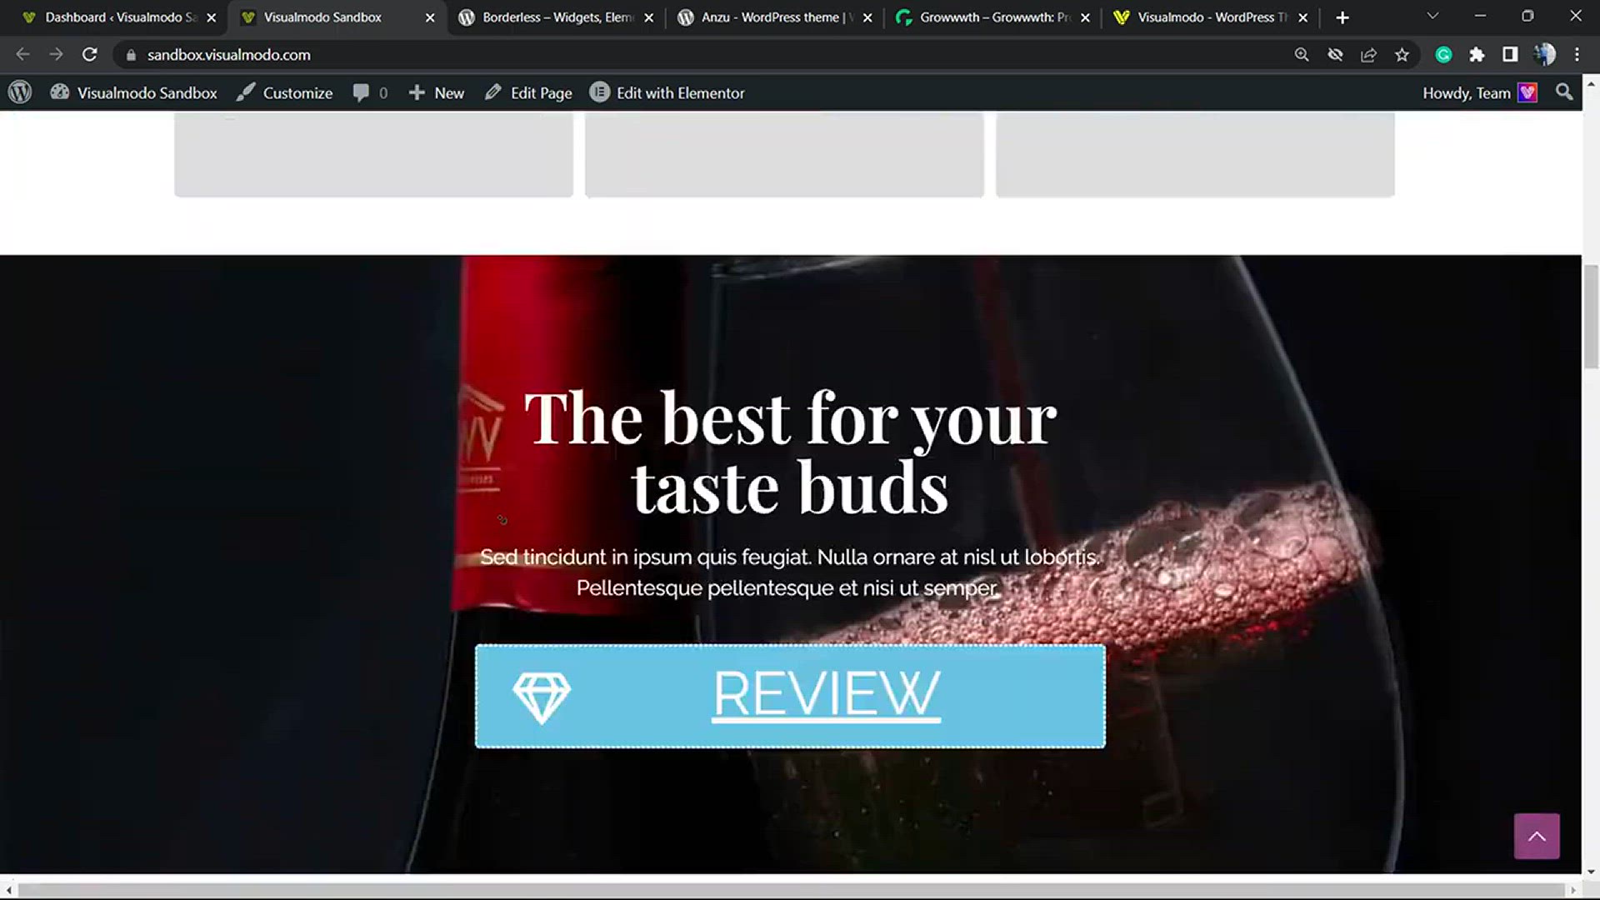Image resolution: width=1600 pixels, height=900 pixels.
Task: Open the Customize link
Action: point(284,92)
